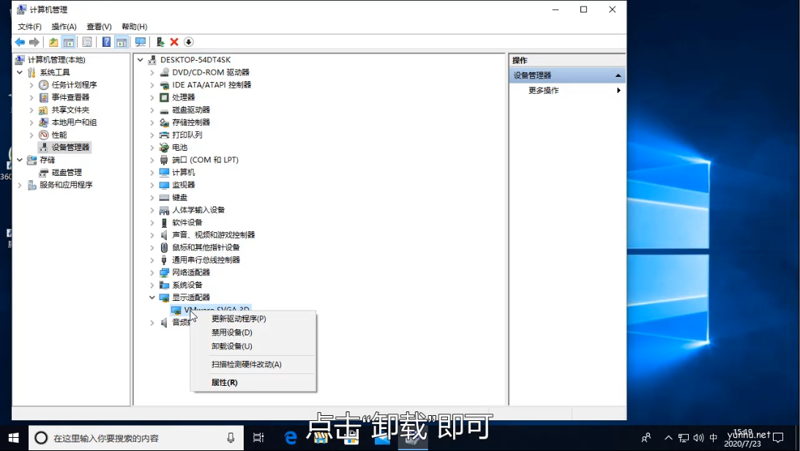Click the red X Uninstall device toolbar icon
This screenshot has width=800, height=451.
coord(173,42)
